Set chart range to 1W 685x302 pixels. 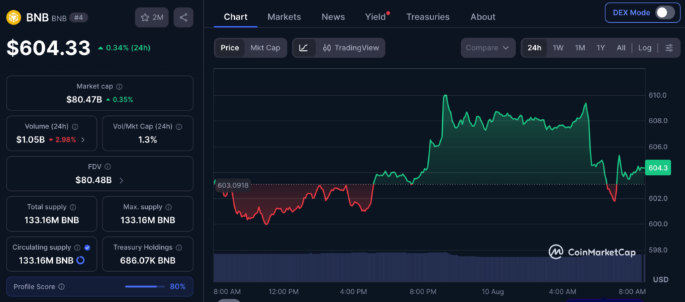click(x=559, y=48)
